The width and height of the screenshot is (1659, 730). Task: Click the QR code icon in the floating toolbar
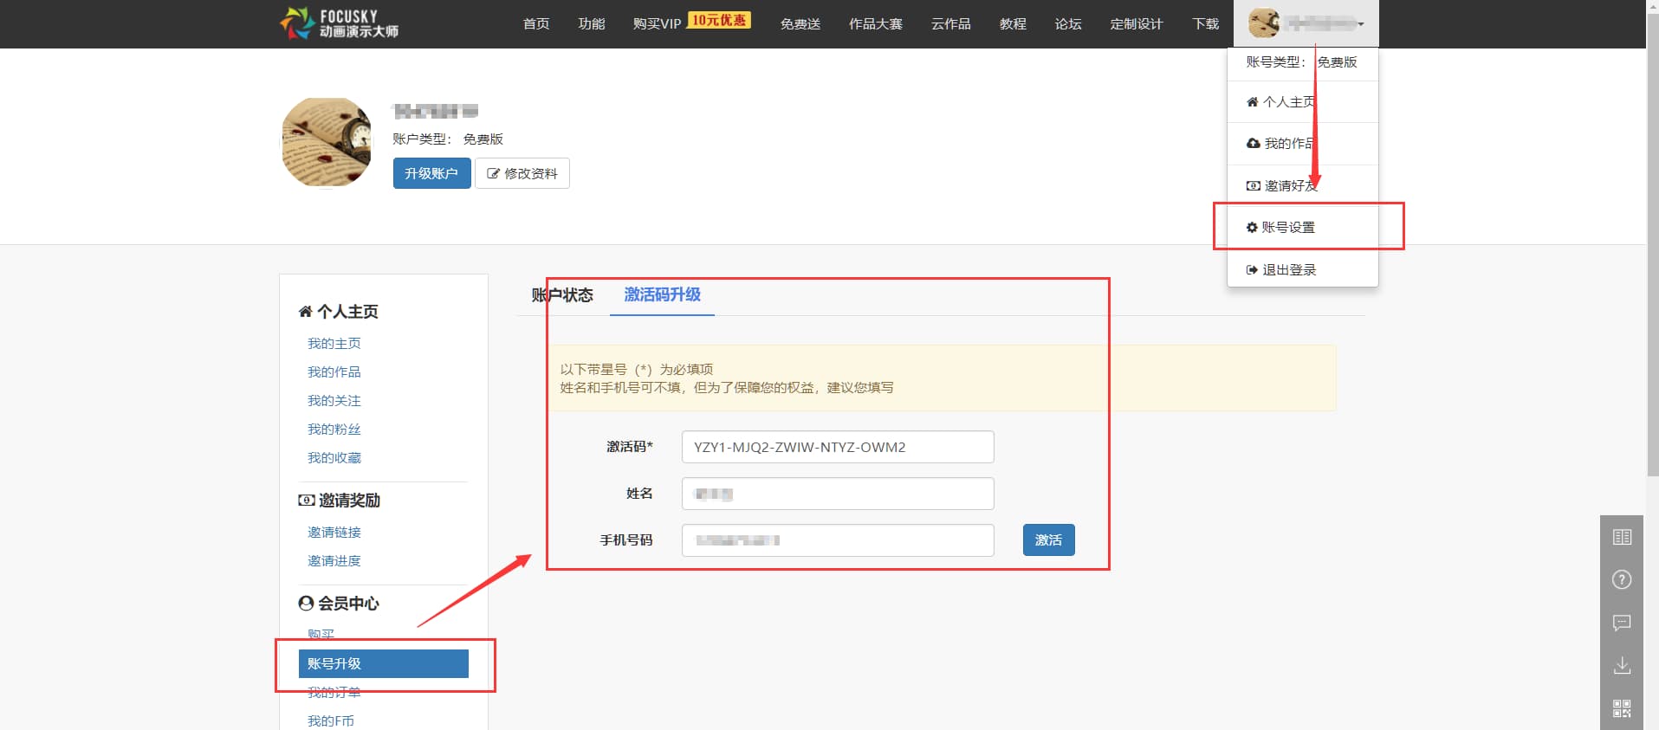(1623, 708)
